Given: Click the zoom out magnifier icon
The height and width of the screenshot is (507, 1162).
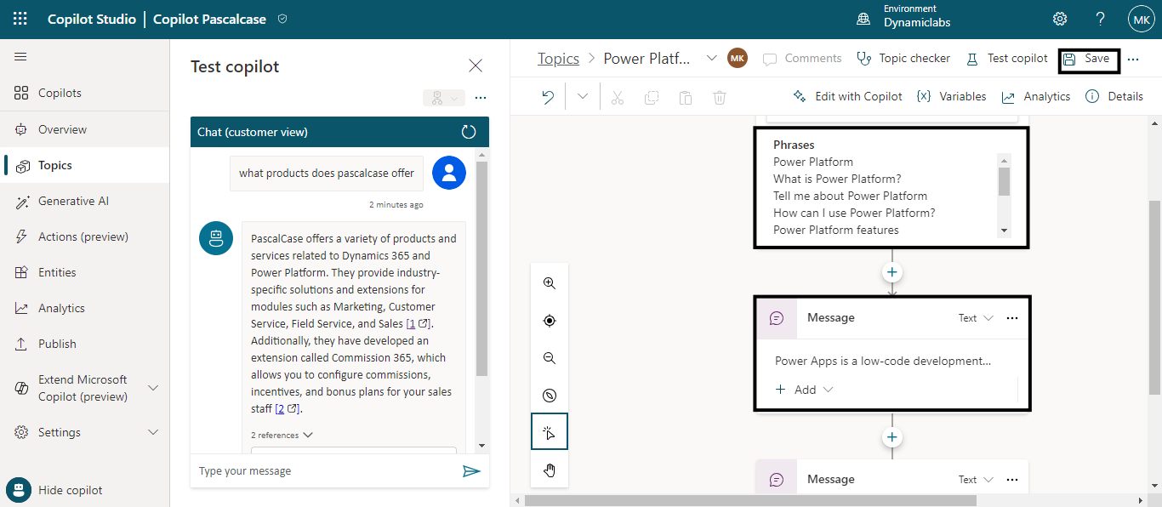Looking at the screenshot, I should click(550, 358).
